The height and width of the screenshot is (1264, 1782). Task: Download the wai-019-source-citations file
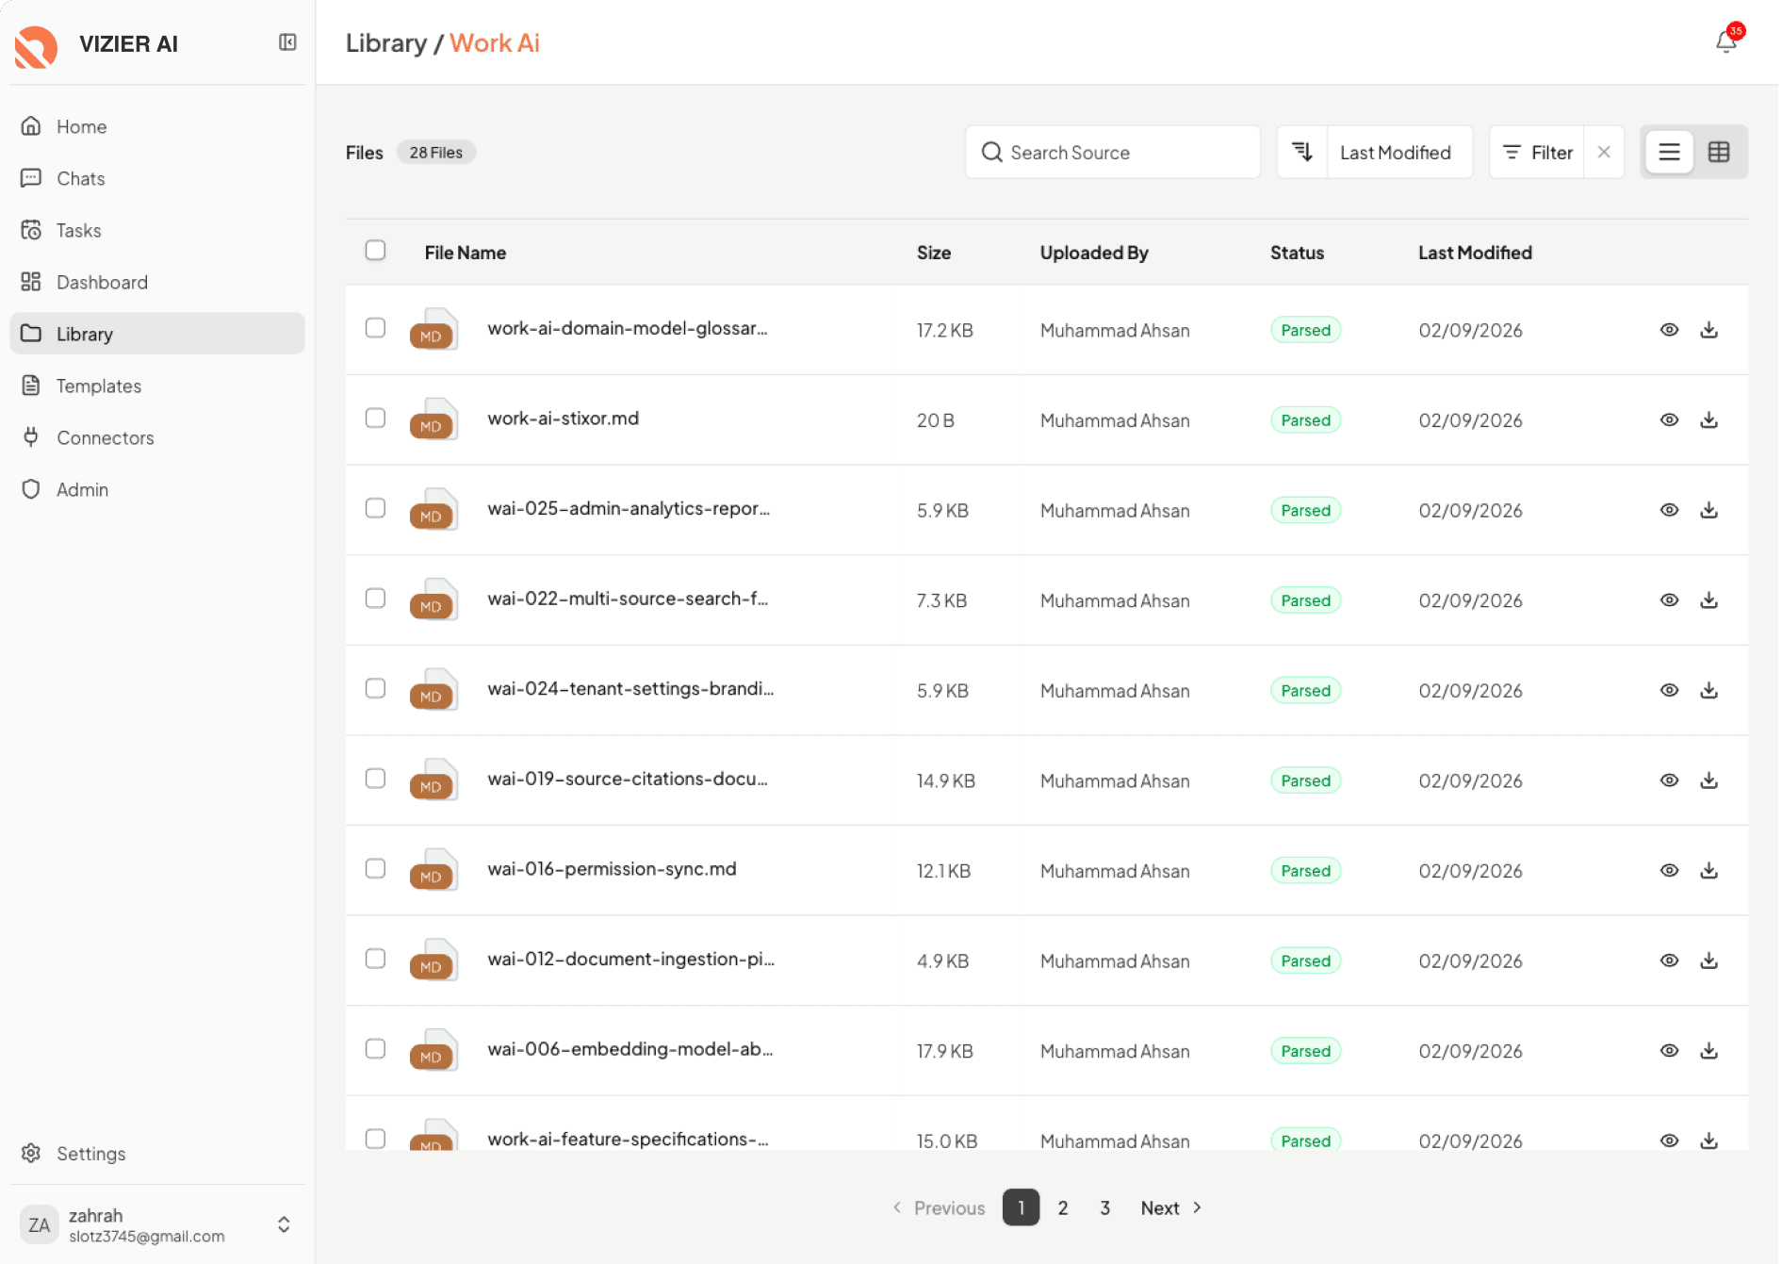pos(1708,780)
